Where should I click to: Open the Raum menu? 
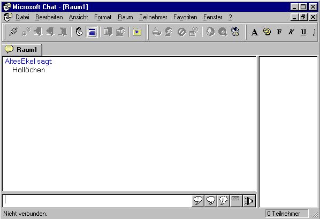coord(125,17)
